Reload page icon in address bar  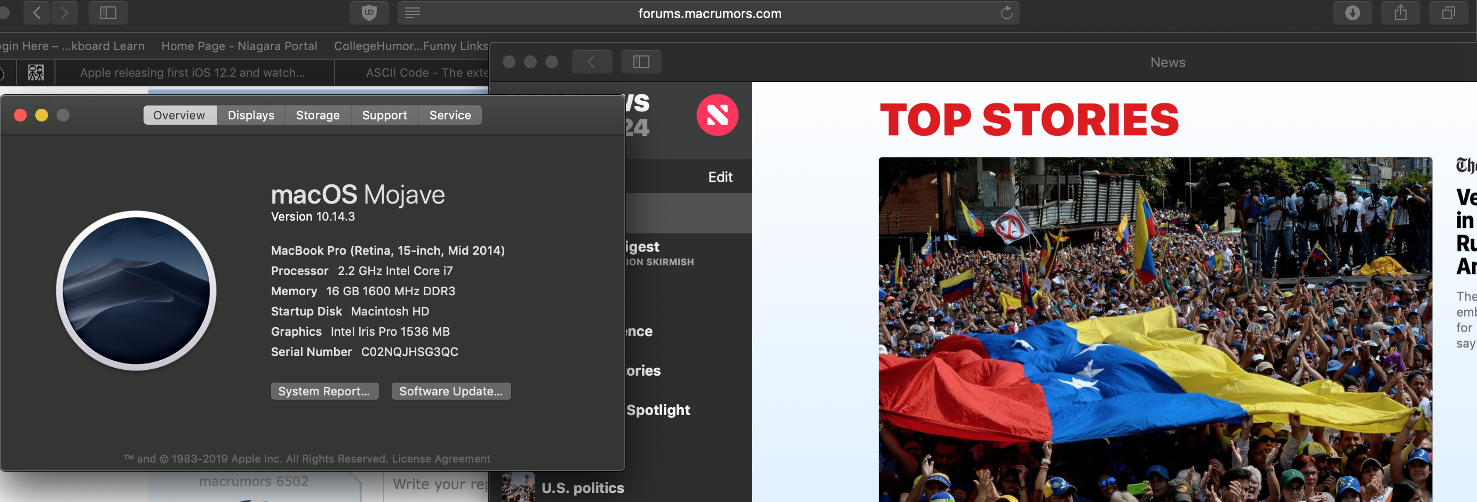tap(1006, 13)
